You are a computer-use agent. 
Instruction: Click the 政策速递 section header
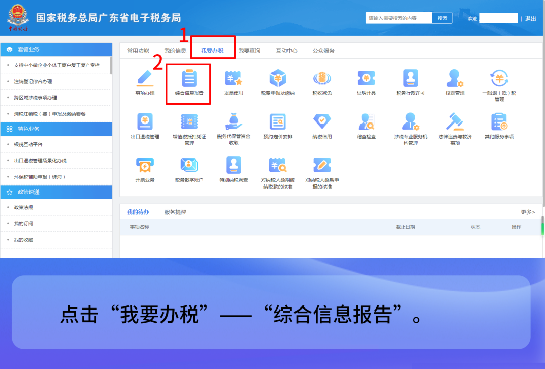(57, 192)
